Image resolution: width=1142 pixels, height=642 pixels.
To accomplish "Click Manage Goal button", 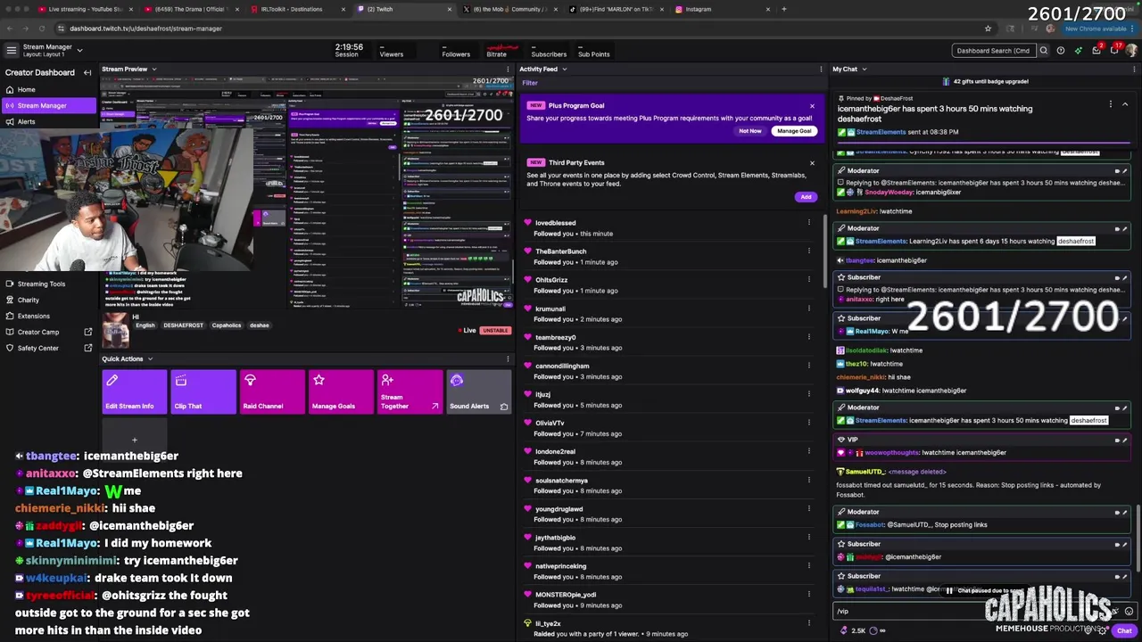I will [x=794, y=131].
